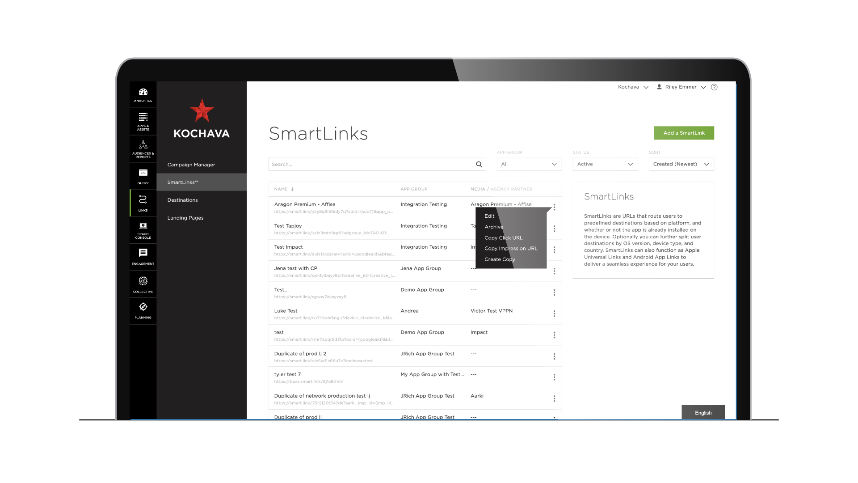
Task: Navigate to Audiences & Reports section
Action: click(143, 150)
